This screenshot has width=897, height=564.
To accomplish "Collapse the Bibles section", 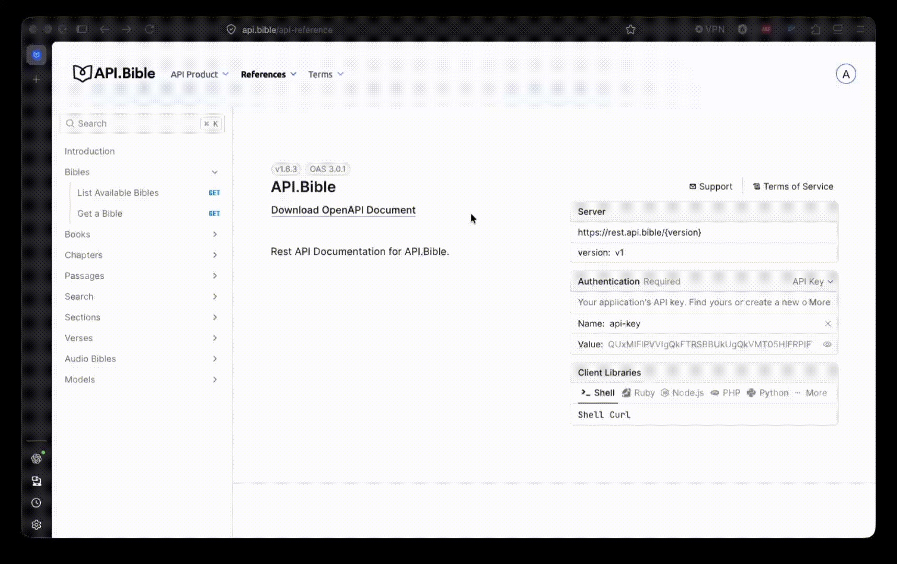I will point(141,172).
